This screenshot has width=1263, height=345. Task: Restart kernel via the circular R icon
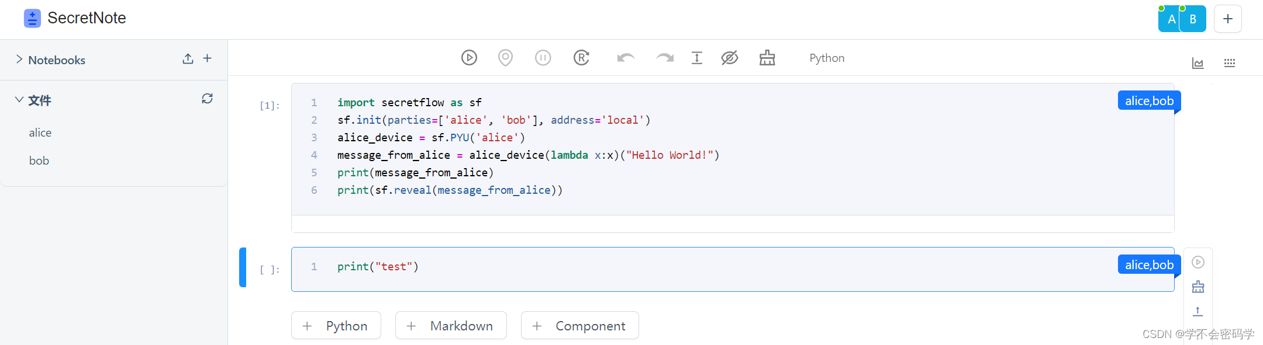pyautogui.click(x=581, y=58)
